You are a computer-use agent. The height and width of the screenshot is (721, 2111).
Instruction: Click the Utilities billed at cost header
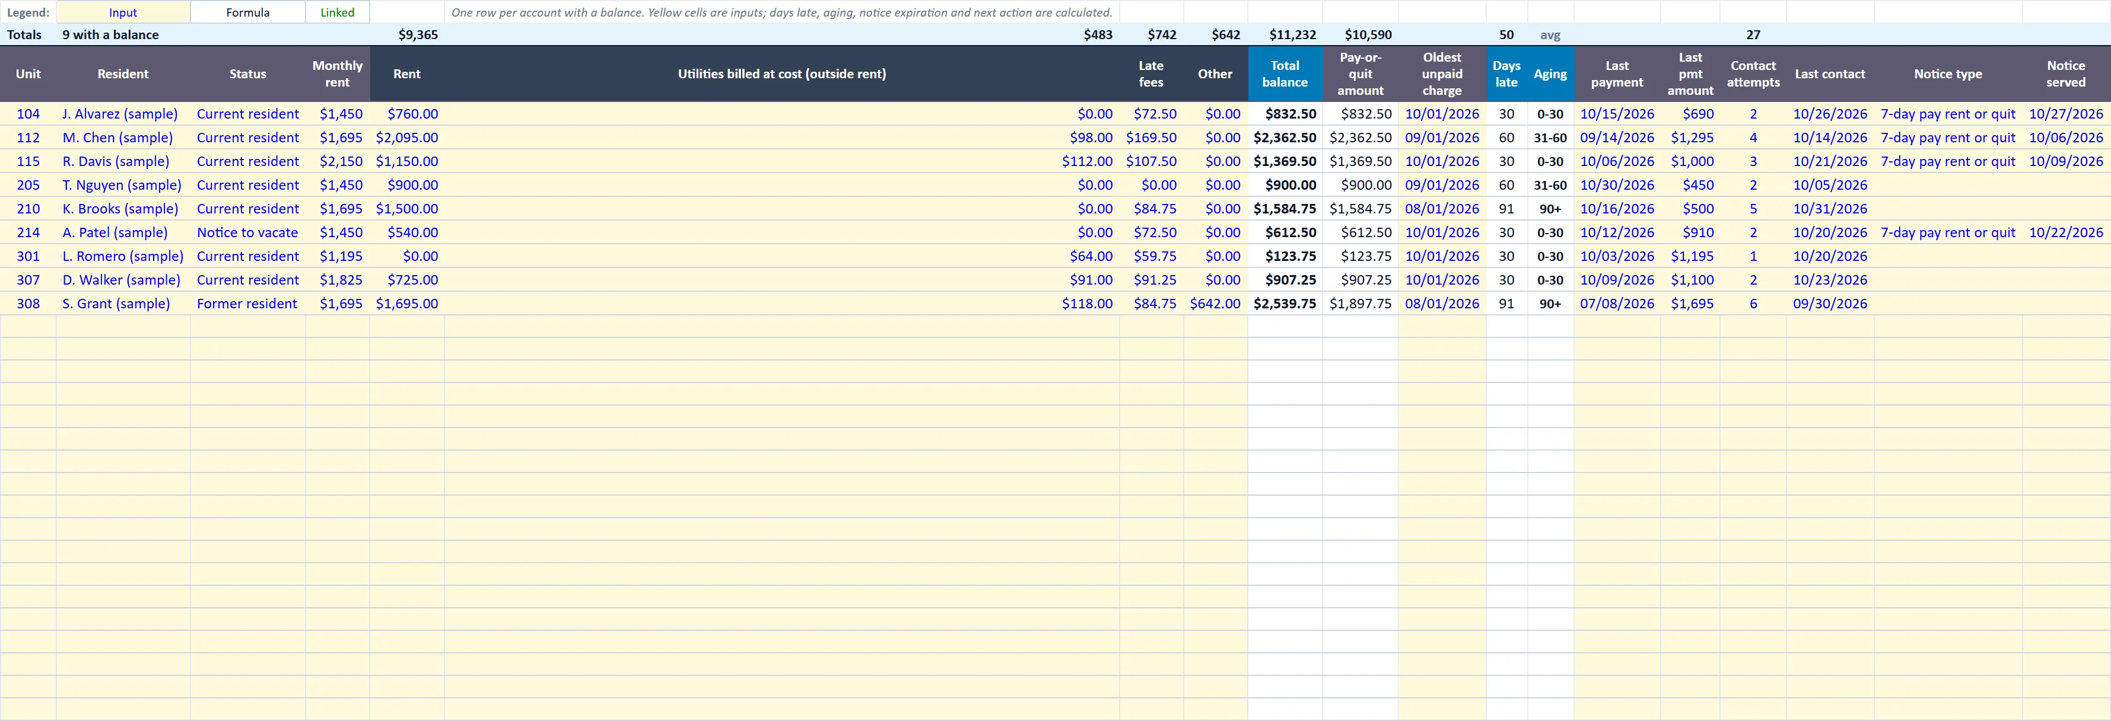[782, 74]
